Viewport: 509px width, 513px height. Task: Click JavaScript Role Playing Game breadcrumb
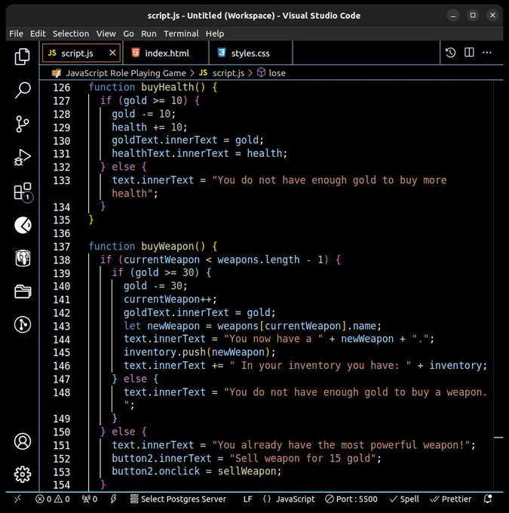pyautogui.click(x=126, y=73)
